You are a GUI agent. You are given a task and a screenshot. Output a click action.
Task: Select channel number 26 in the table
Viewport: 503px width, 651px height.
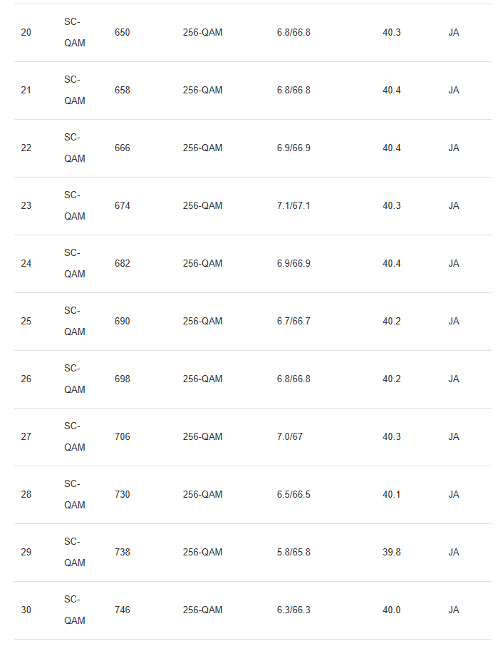point(26,379)
